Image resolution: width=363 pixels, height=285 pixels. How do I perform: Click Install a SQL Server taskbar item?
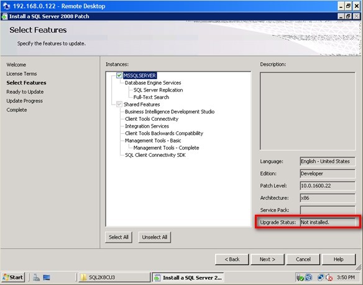click(188, 278)
